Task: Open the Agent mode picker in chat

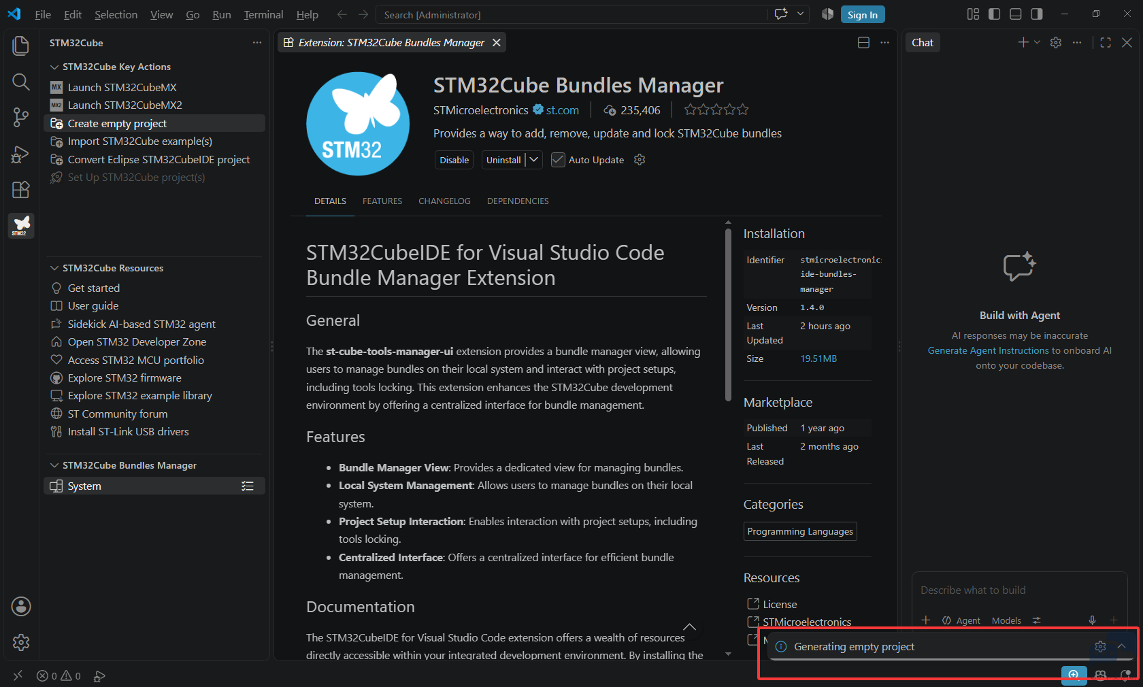Action: pos(961,620)
